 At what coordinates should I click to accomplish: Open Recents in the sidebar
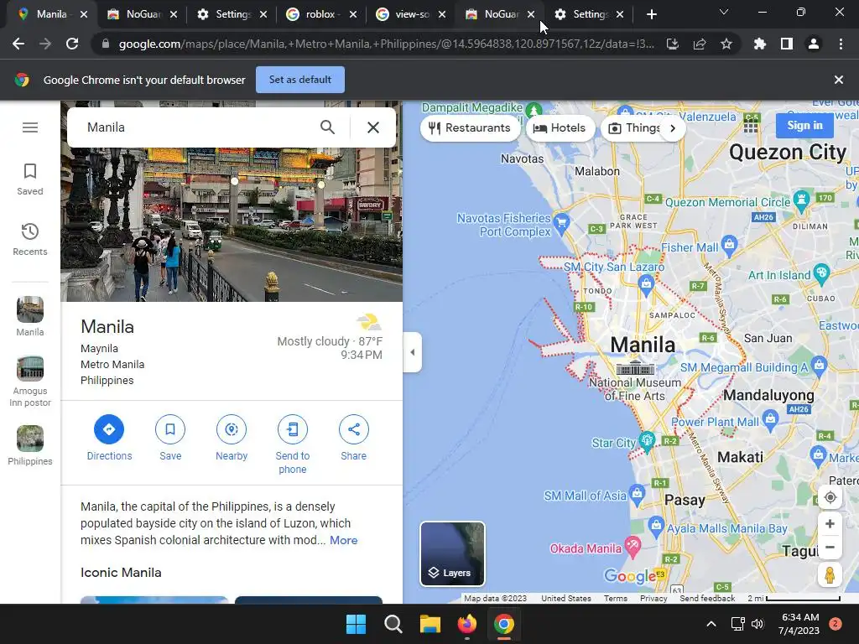30,240
